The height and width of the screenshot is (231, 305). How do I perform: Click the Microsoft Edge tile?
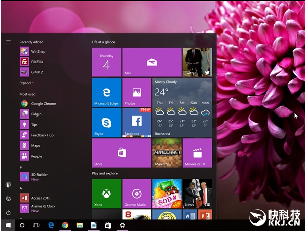(106, 92)
